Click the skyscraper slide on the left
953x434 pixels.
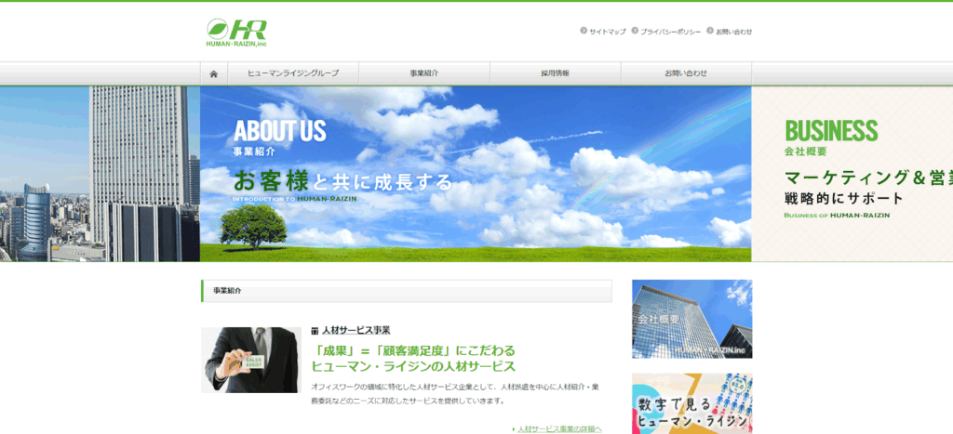point(100,174)
